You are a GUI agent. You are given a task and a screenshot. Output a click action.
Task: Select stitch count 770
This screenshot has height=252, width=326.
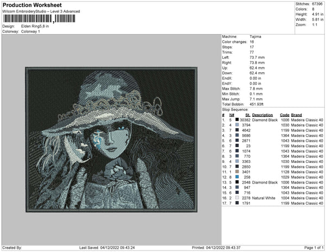tap(247, 156)
